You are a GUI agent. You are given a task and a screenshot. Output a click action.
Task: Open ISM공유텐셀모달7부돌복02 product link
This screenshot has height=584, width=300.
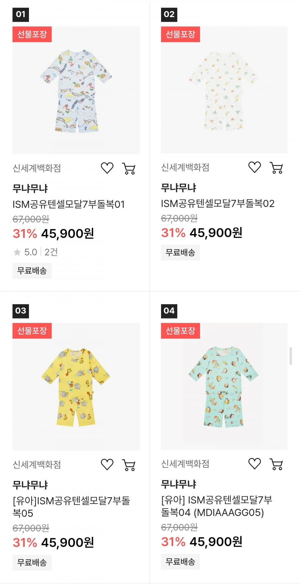(218, 204)
